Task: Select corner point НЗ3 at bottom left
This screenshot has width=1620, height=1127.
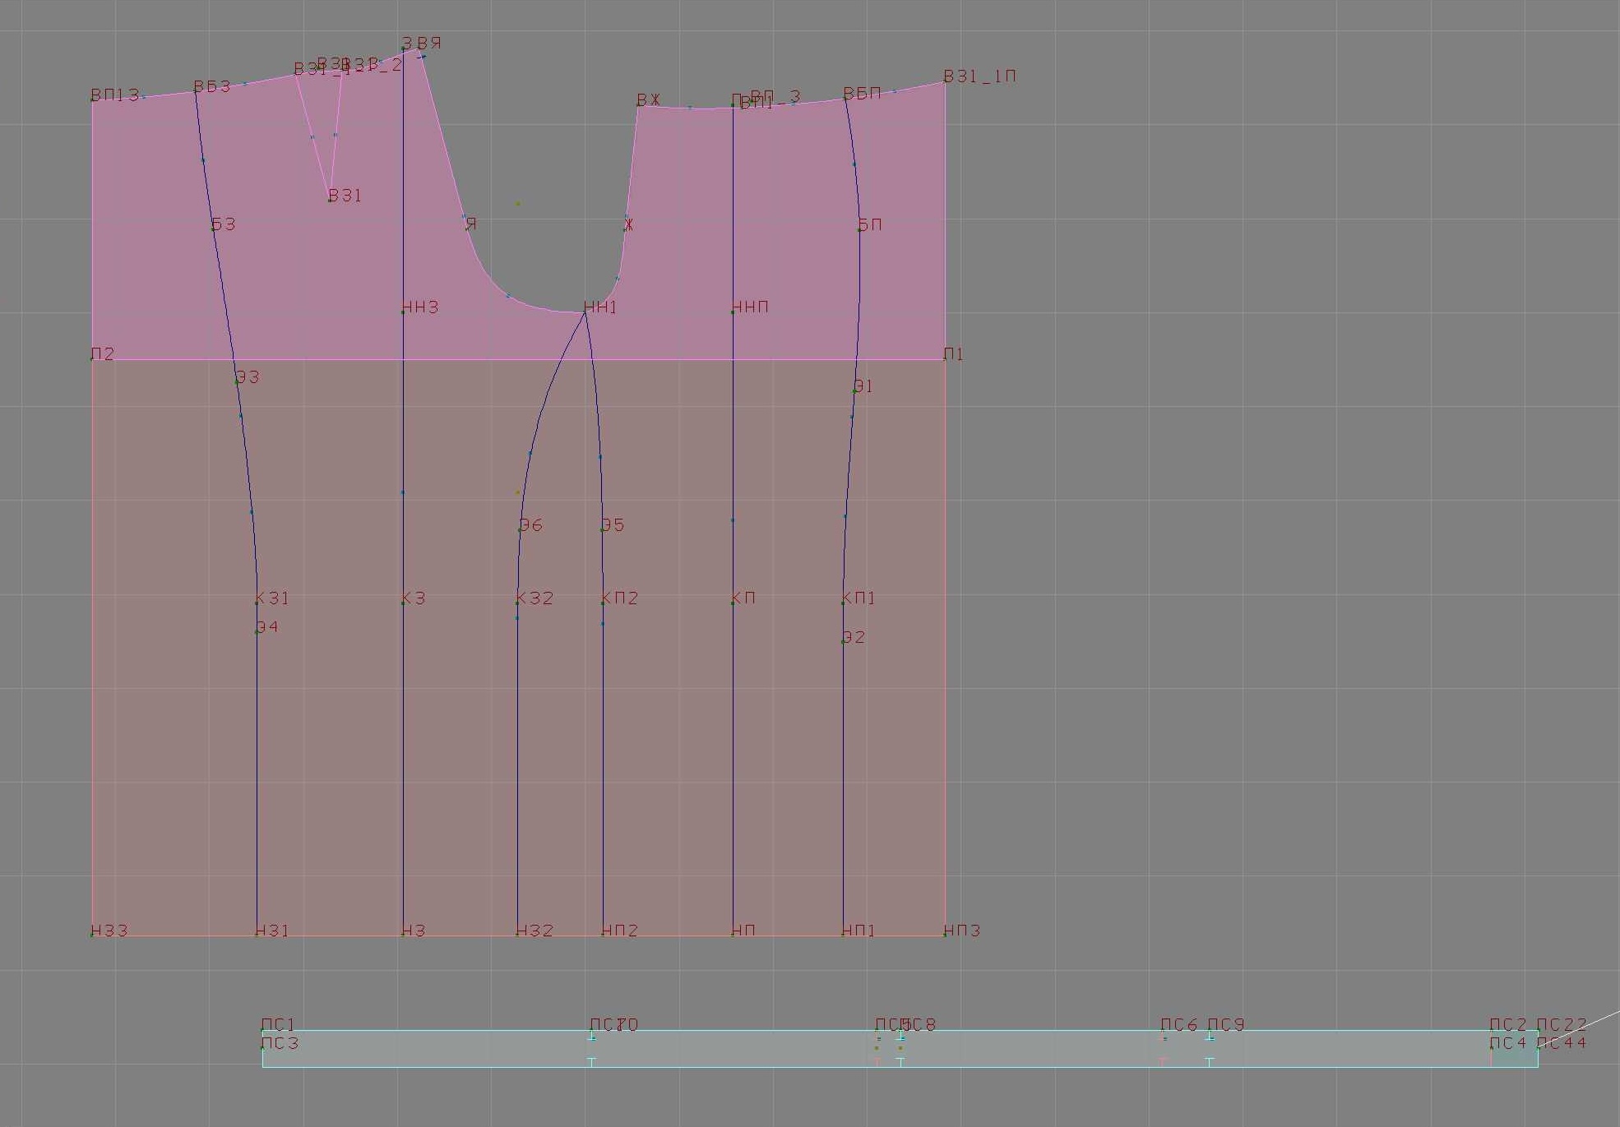Action: [92, 935]
